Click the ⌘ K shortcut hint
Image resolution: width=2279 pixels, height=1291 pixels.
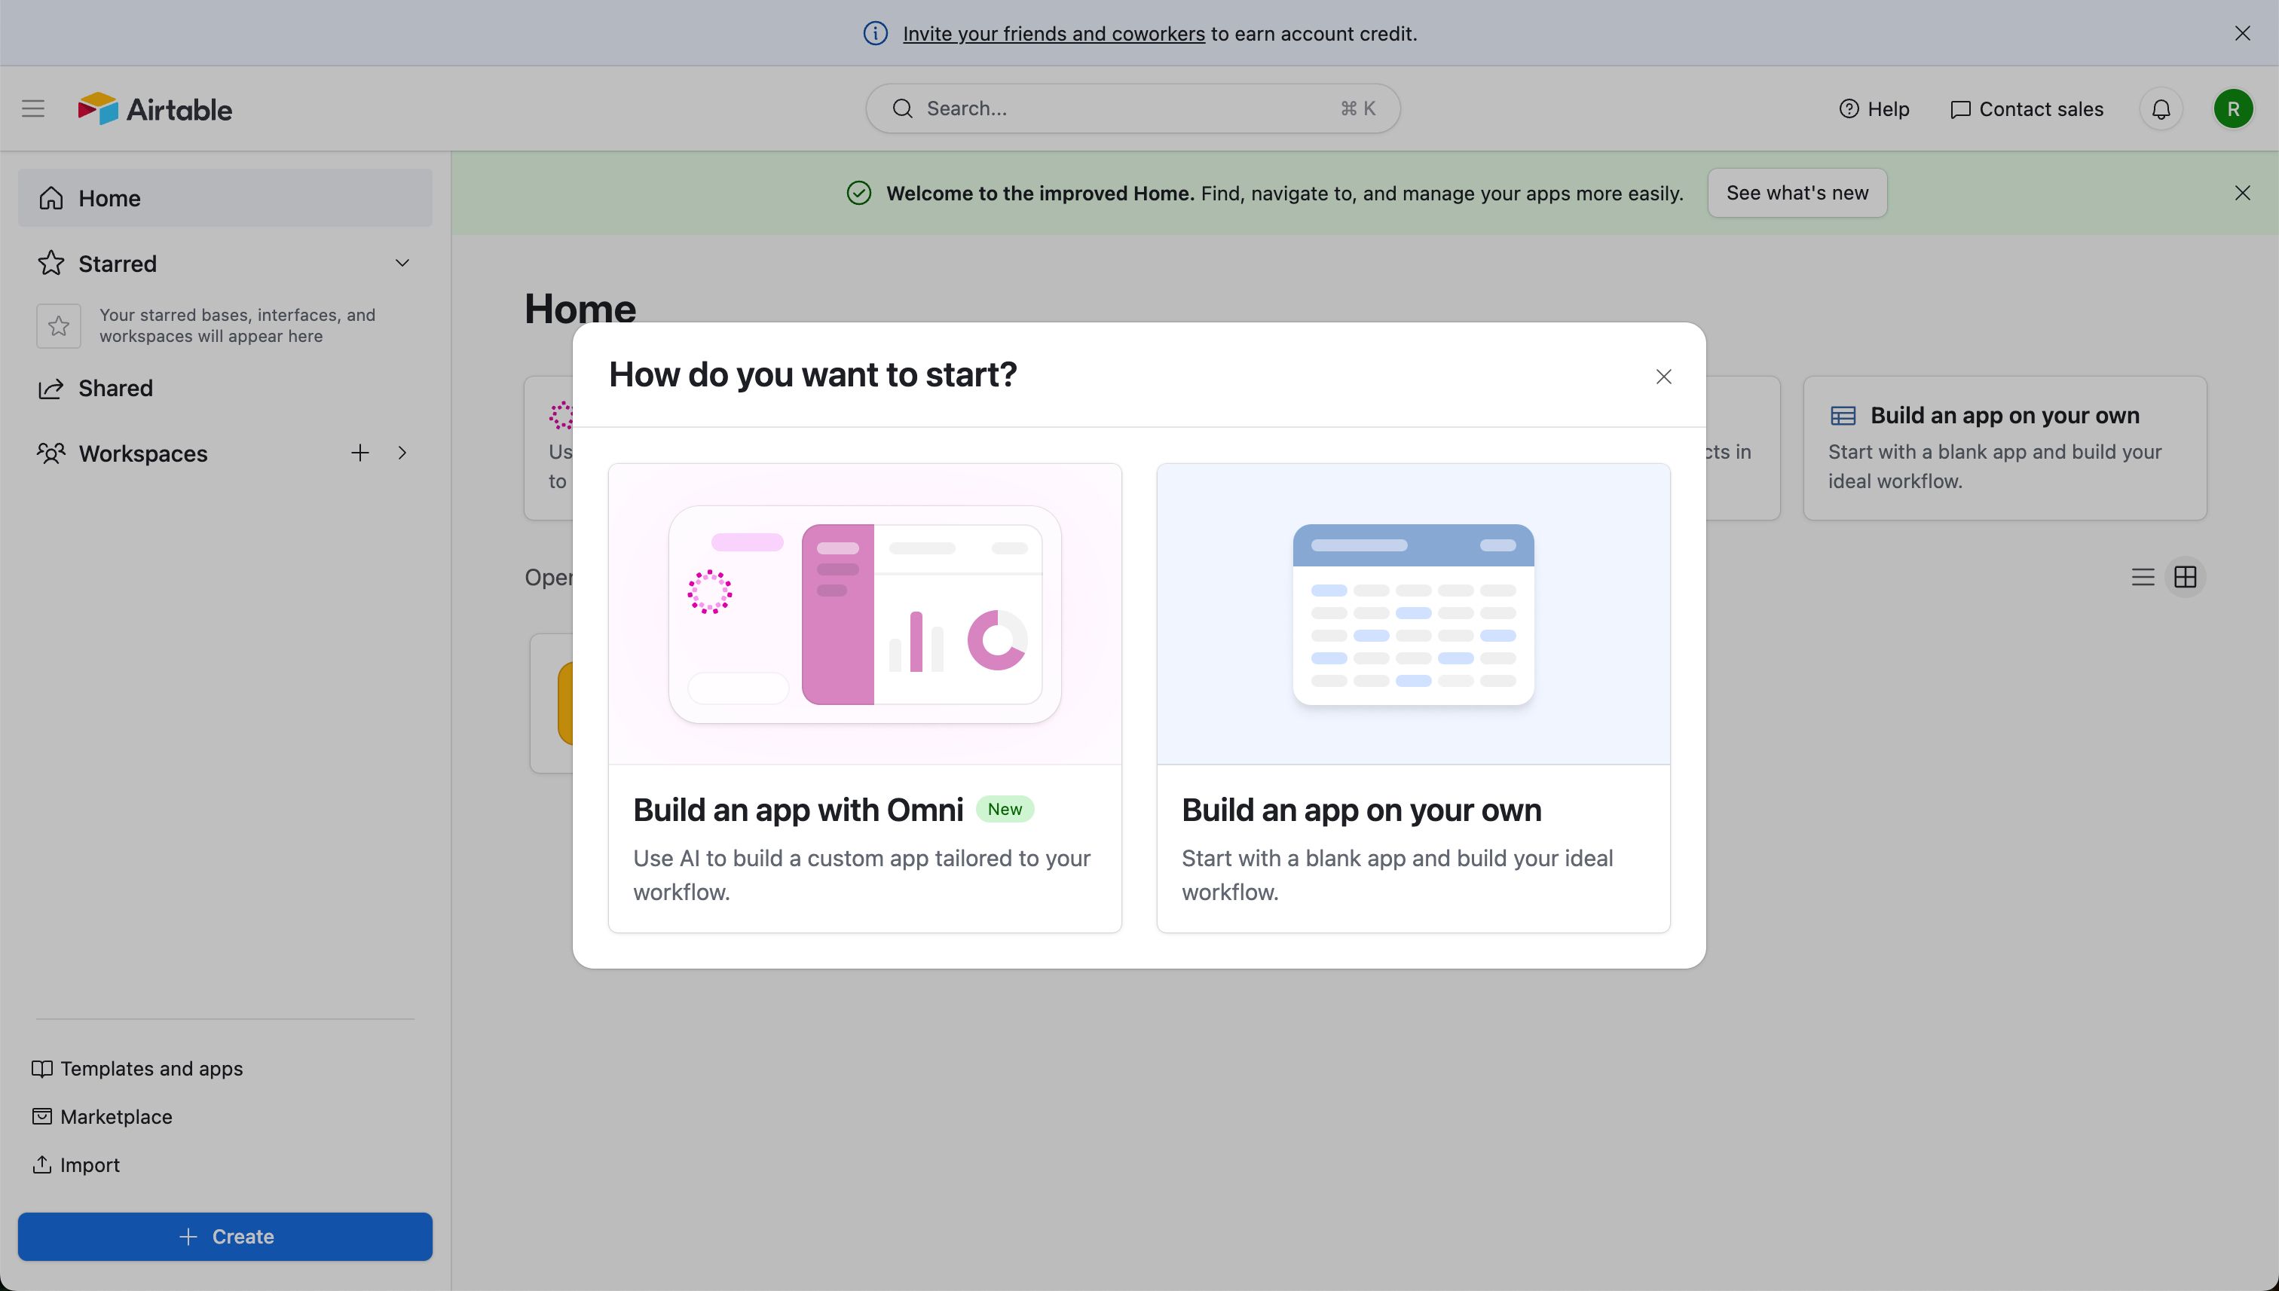click(x=1357, y=108)
